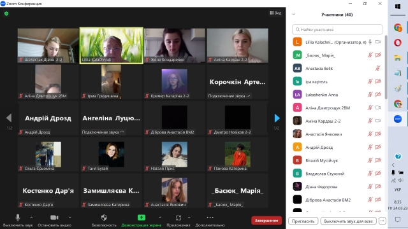Select Панова Катерина tile
Image resolution: width=408 pixels, height=229 pixels.
[238, 154]
